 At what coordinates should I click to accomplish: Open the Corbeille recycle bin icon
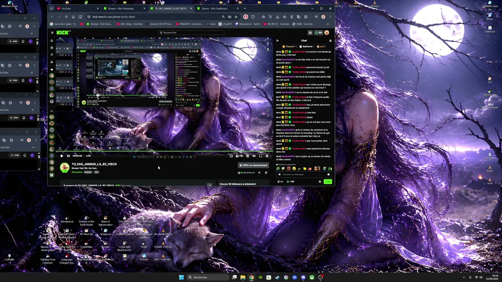[9, 257]
